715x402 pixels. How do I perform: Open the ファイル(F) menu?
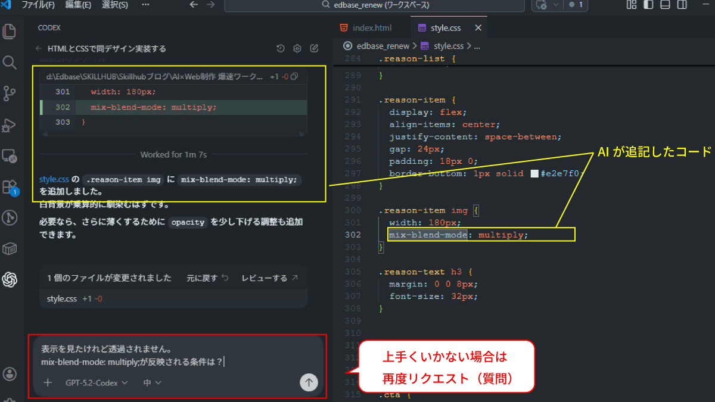pyautogui.click(x=38, y=5)
